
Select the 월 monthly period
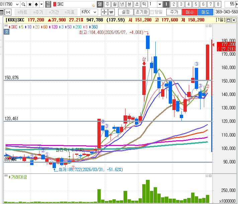pyautogui.click(x=115, y=4)
